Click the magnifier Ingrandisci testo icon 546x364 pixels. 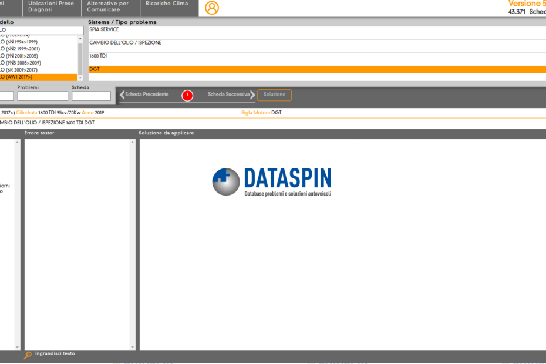[28, 355]
